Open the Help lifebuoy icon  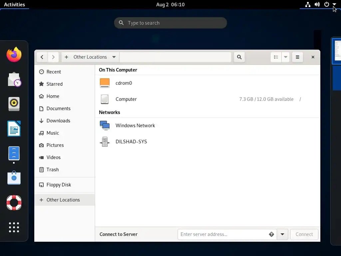pos(14,203)
